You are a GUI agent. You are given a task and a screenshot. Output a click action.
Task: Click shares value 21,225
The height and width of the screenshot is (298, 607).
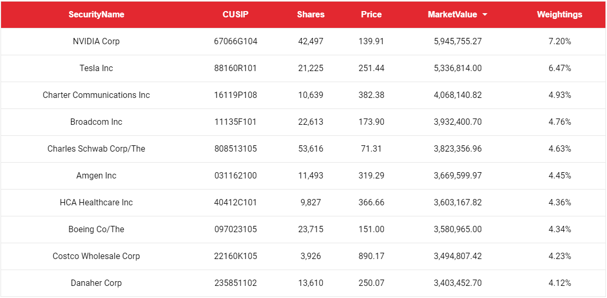pos(311,68)
